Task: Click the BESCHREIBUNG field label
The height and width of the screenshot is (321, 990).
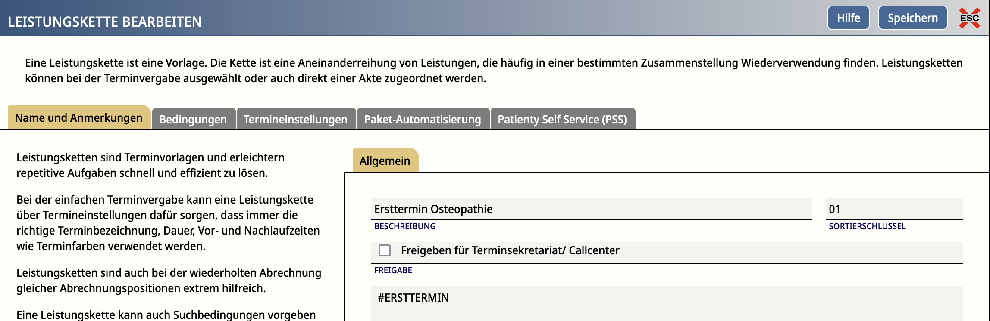Action: 405,226
